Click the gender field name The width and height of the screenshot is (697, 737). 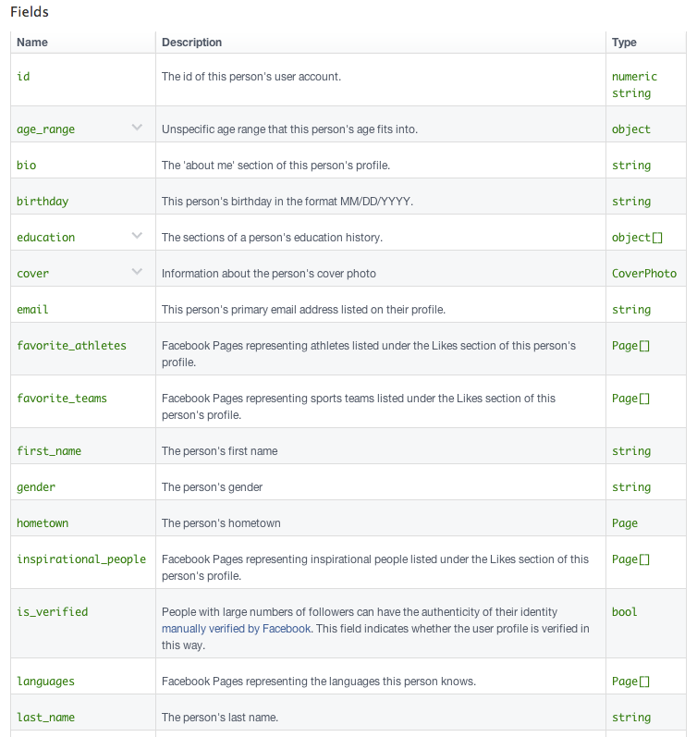(36, 487)
